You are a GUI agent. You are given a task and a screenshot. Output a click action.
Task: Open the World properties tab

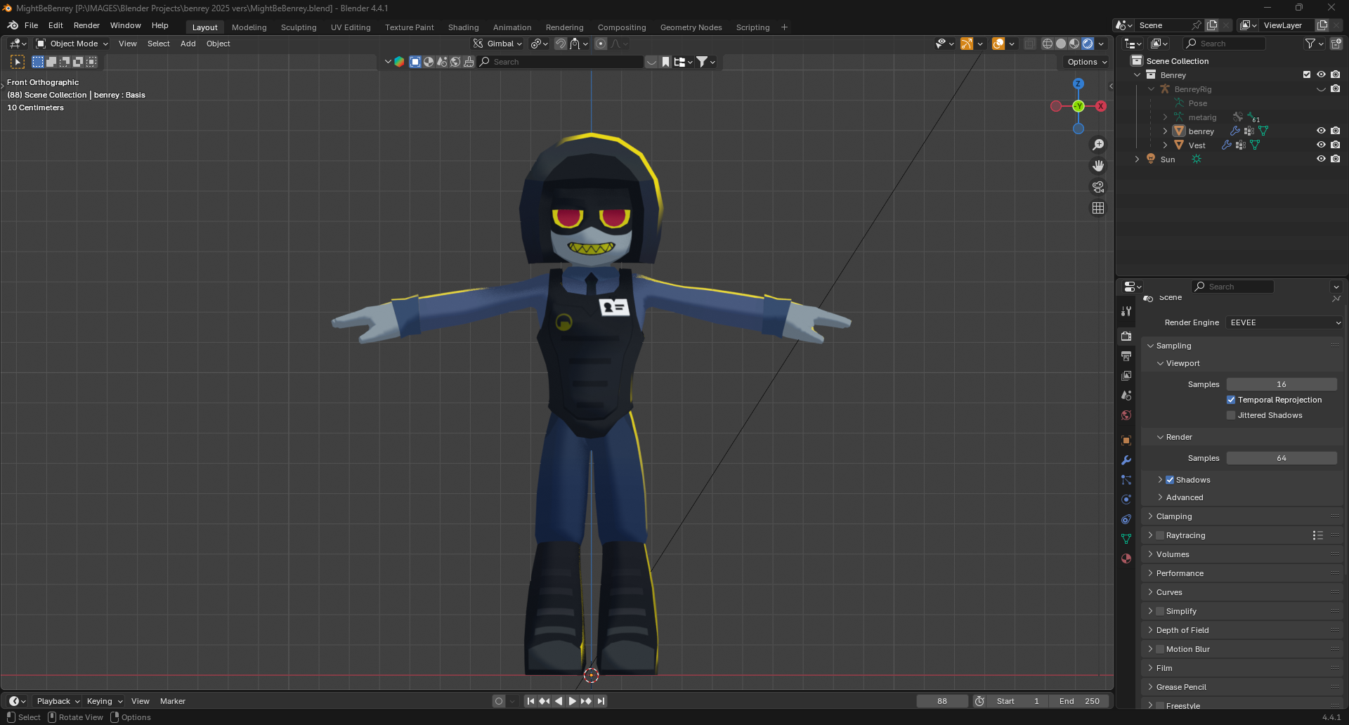point(1126,415)
